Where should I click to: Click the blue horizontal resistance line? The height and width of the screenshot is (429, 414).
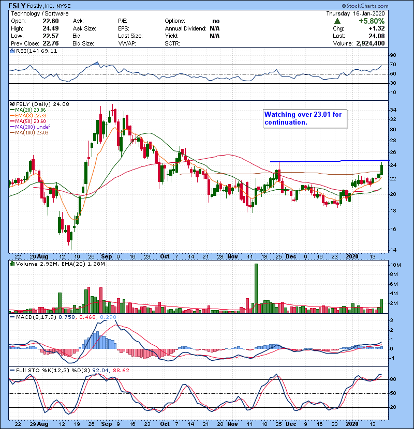(x=330, y=161)
